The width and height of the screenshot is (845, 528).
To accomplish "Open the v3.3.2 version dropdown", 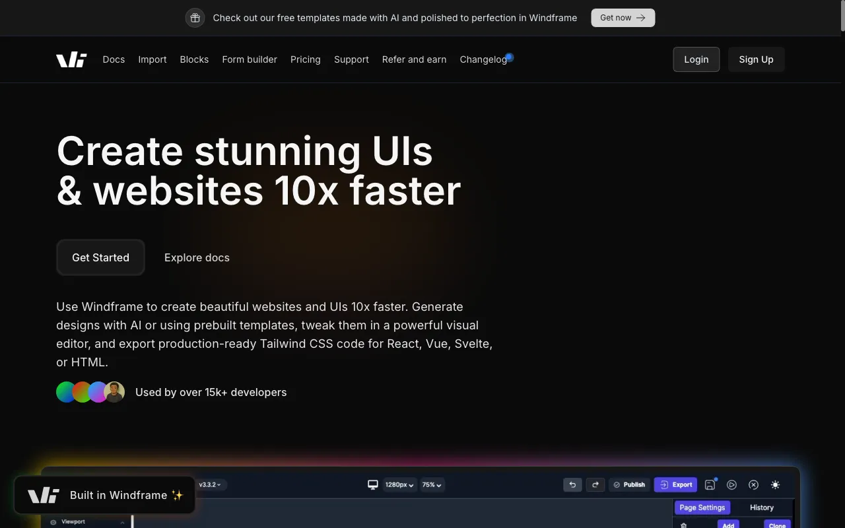I will pyautogui.click(x=210, y=484).
